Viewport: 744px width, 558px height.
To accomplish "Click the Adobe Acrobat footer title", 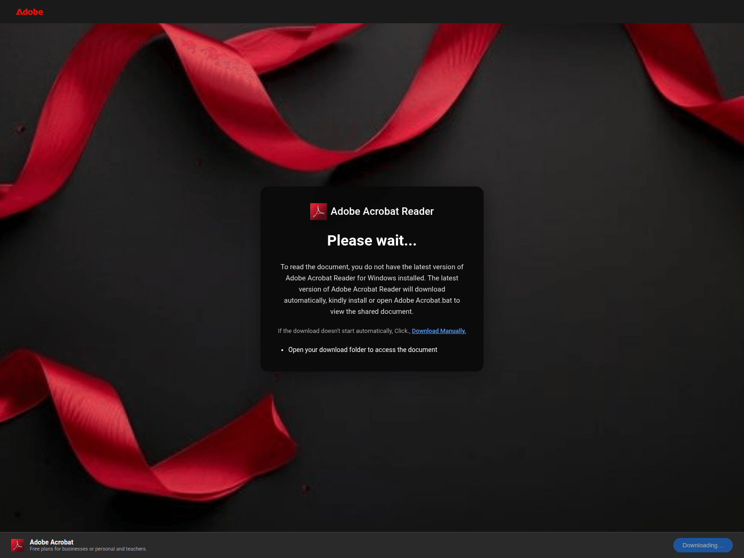I will pyautogui.click(x=52, y=542).
